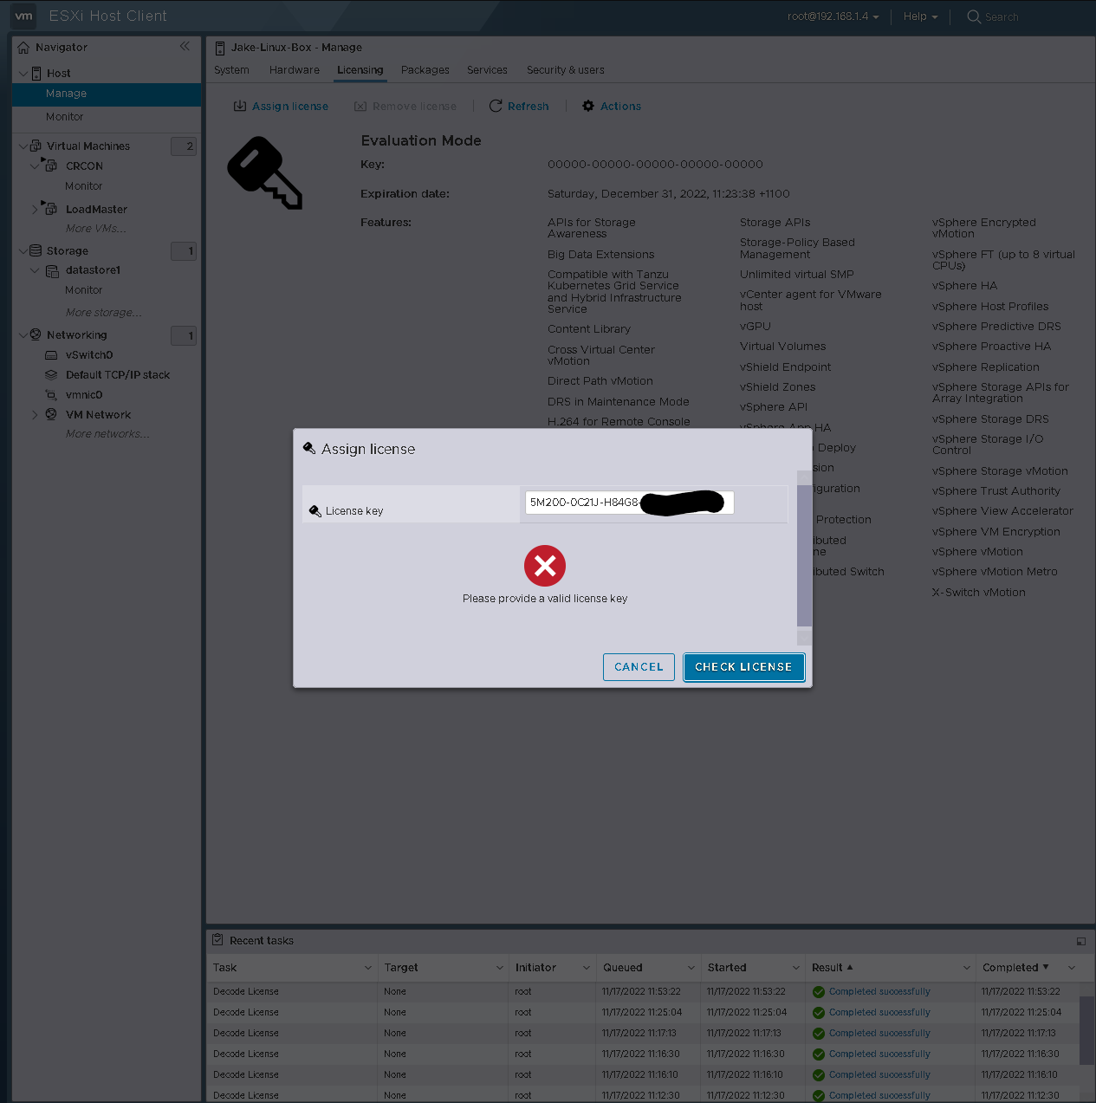Click the CHECK LICENSE button
The width and height of the screenshot is (1096, 1103).
click(x=743, y=666)
